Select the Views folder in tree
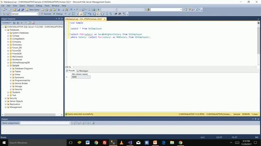This screenshot has height=146, width=261. (17, 75)
